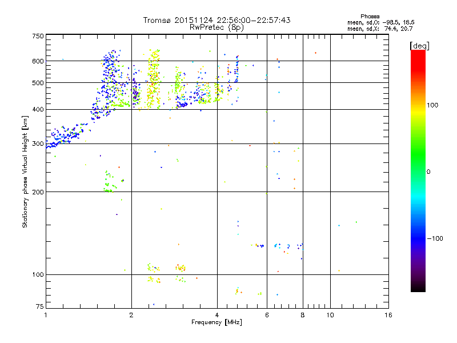Click the x-axis label '6'

[267, 315]
